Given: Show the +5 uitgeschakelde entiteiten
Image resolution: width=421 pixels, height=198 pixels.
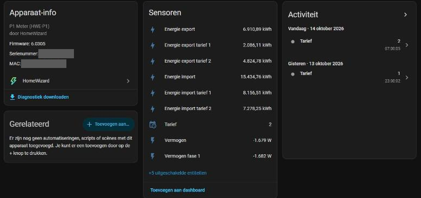Looking at the screenshot, I should [x=178, y=173].
